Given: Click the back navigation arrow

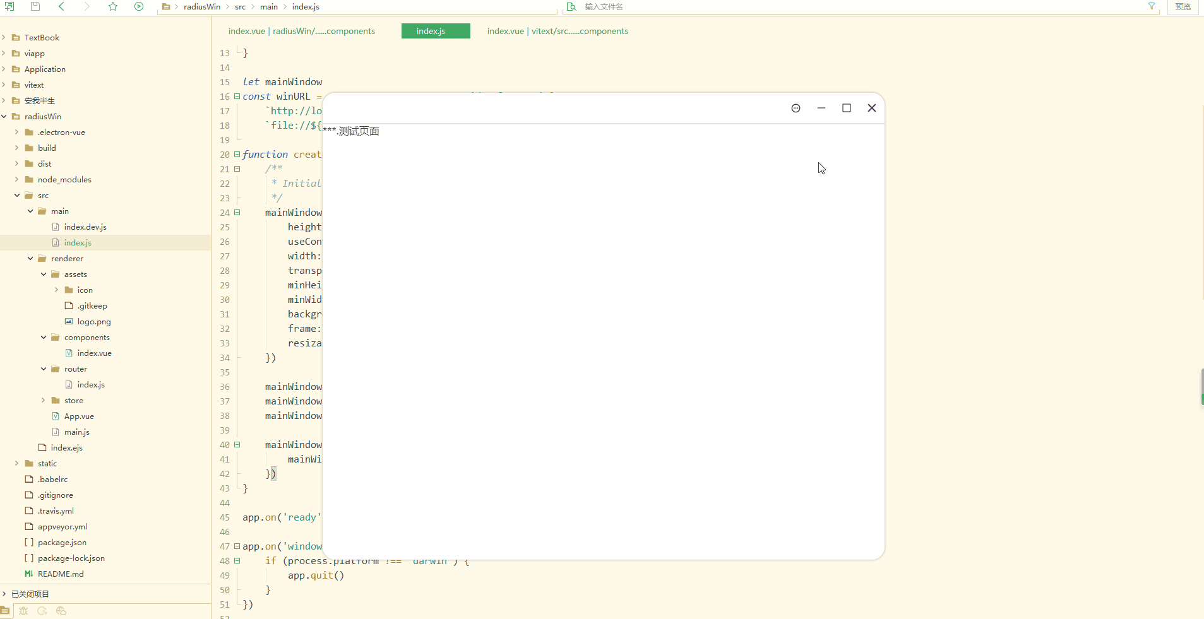Looking at the screenshot, I should click(61, 6).
